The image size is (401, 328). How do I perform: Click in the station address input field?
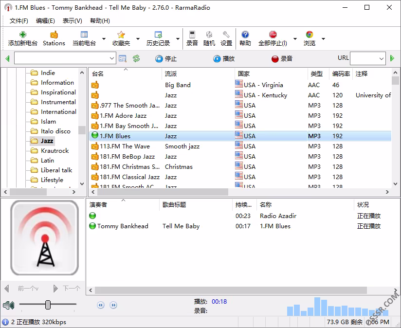pyautogui.click(x=61, y=58)
